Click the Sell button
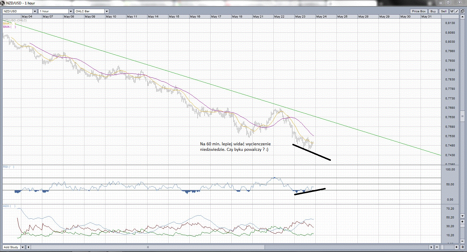The width and height of the screenshot is (467, 252). (444, 11)
